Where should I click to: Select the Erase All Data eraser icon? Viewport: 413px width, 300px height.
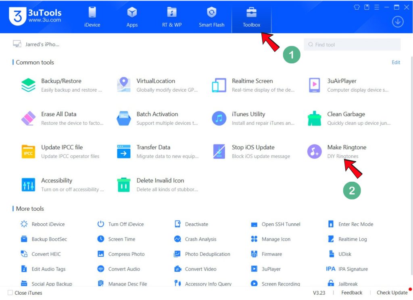[x=28, y=118]
